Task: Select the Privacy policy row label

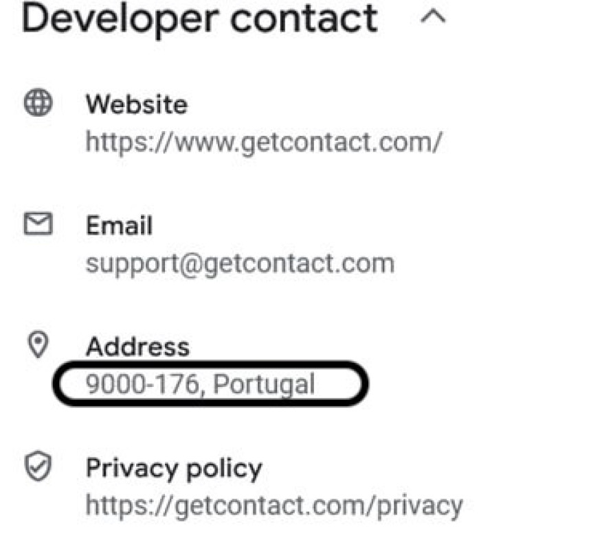Action: click(173, 469)
